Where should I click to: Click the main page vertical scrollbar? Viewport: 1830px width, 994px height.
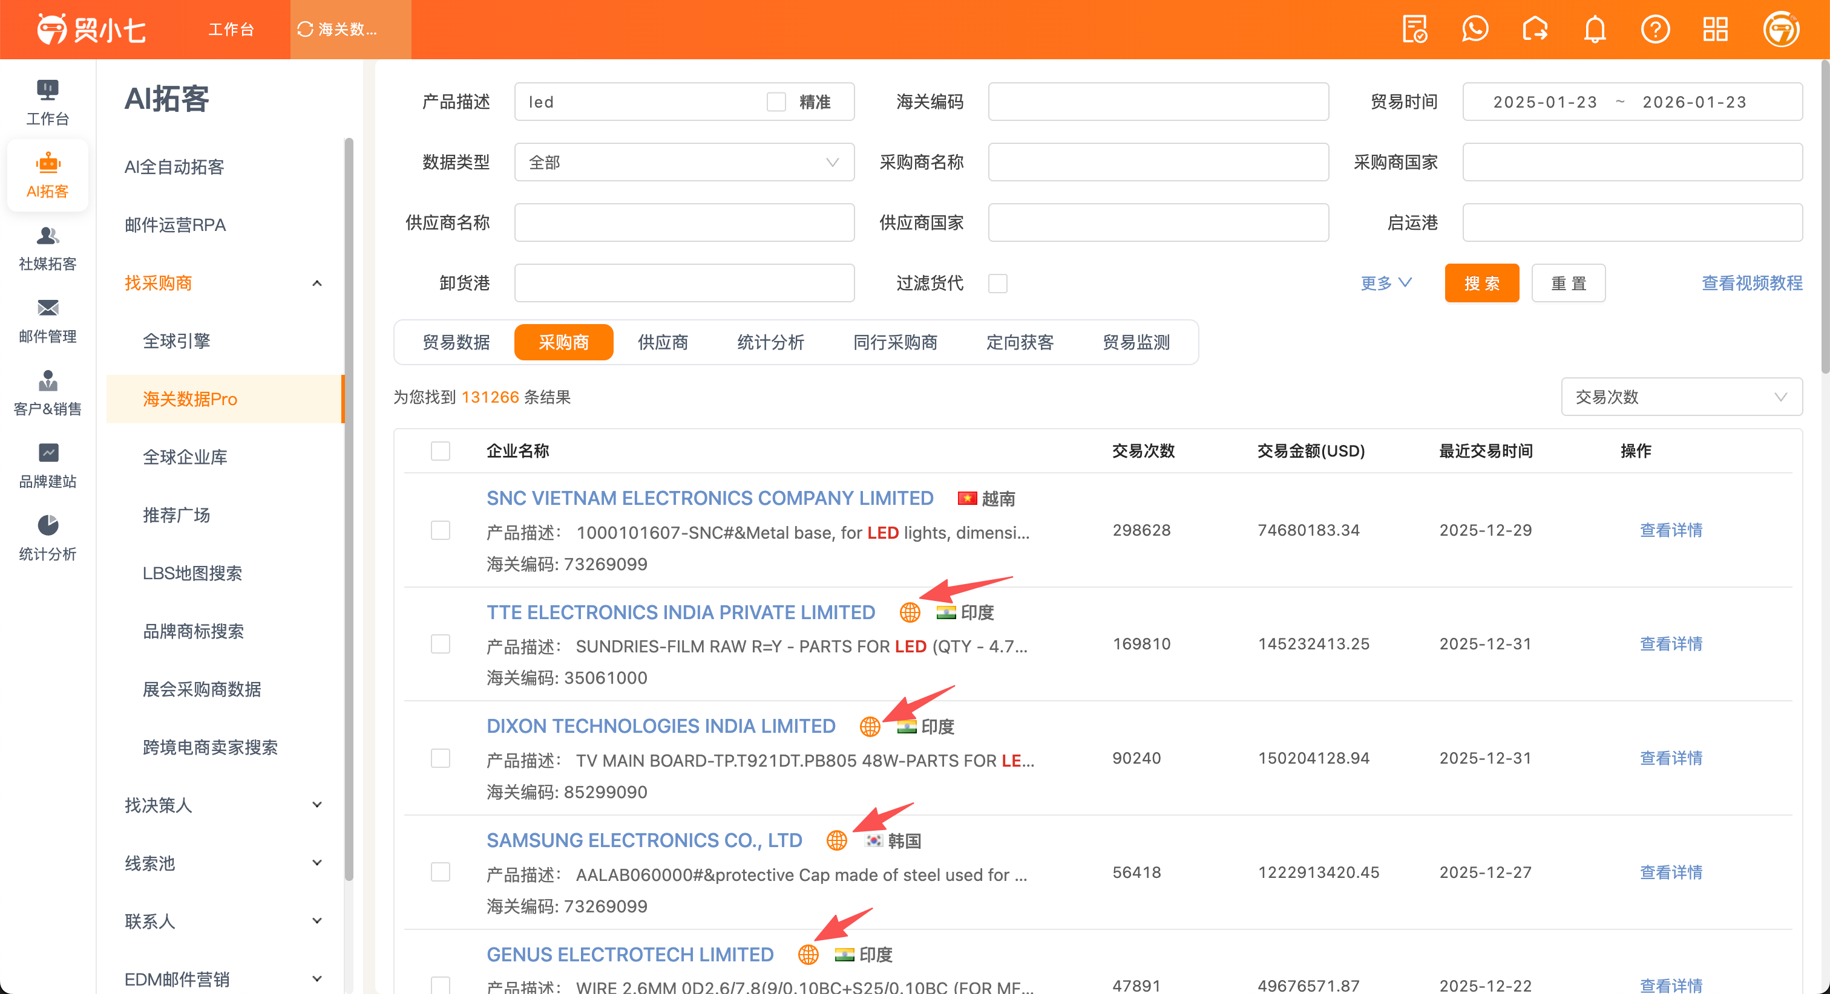coord(1825,217)
